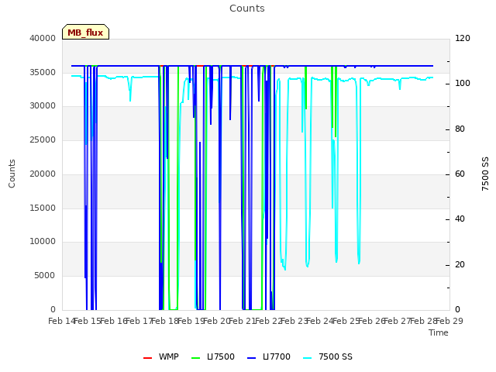This screenshot has width=496, height=372.
Task: Click the 40000 y-axis tick label
Action: [43, 38]
